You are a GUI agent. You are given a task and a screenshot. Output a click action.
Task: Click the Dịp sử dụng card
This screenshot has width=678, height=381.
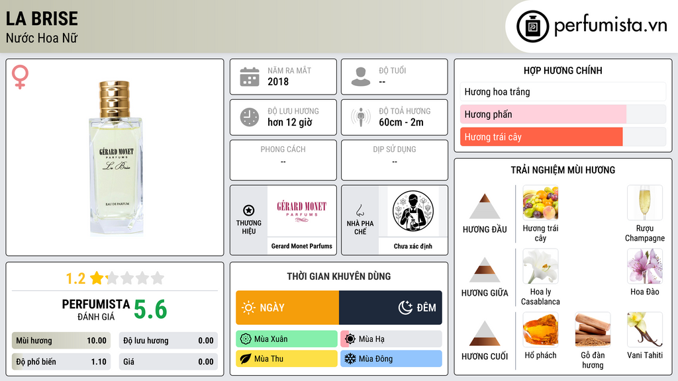coord(395,160)
